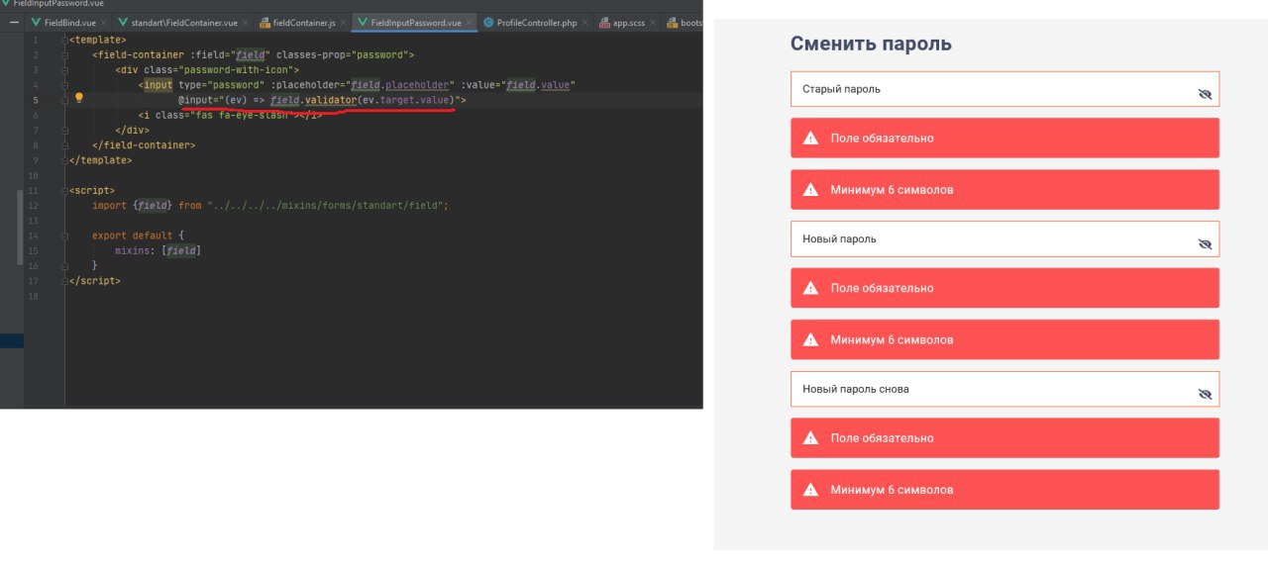Collapse the password-with-icon div on line 3
This screenshot has width=1268, height=567.
[65, 69]
